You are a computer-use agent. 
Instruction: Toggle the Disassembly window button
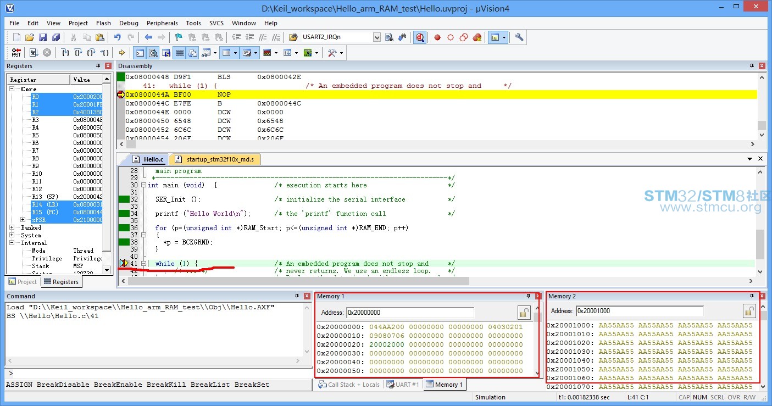(x=153, y=53)
